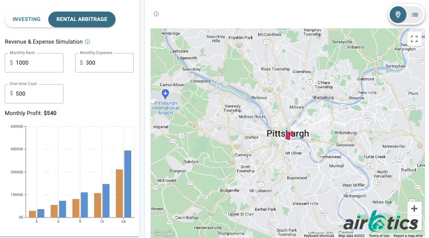Zoom in on the map

coord(414,209)
